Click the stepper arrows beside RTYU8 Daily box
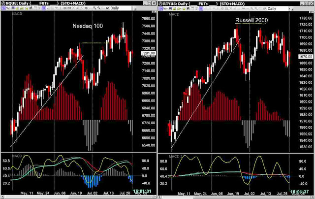This screenshot has width=315, height=199. (289, 9)
